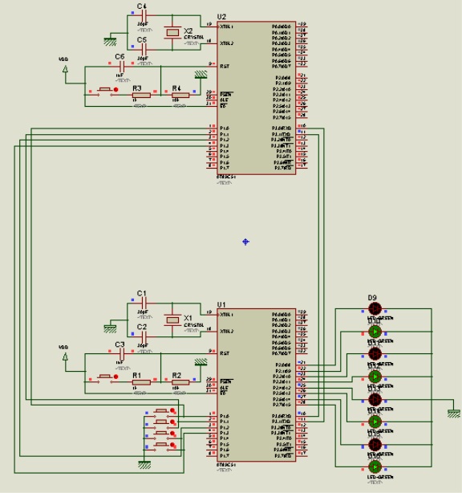The image size is (462, 493).
Task: Select the X1 crystal component
Action: 172,320
